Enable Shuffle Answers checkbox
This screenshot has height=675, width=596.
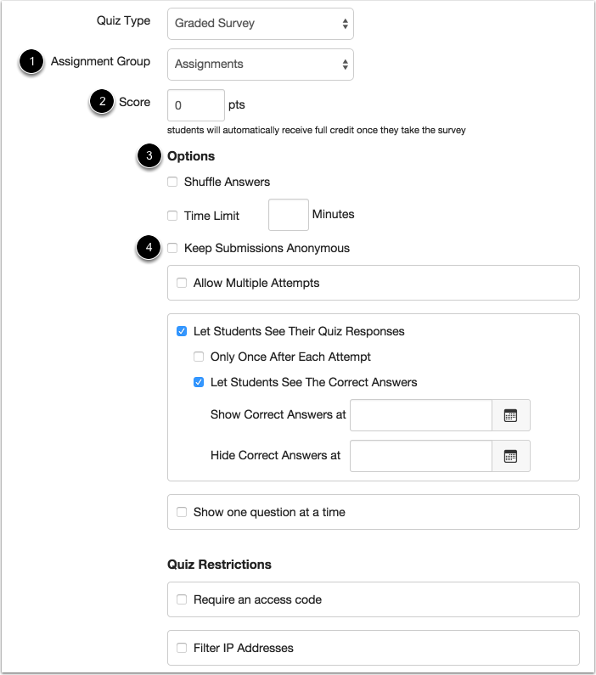172,182
